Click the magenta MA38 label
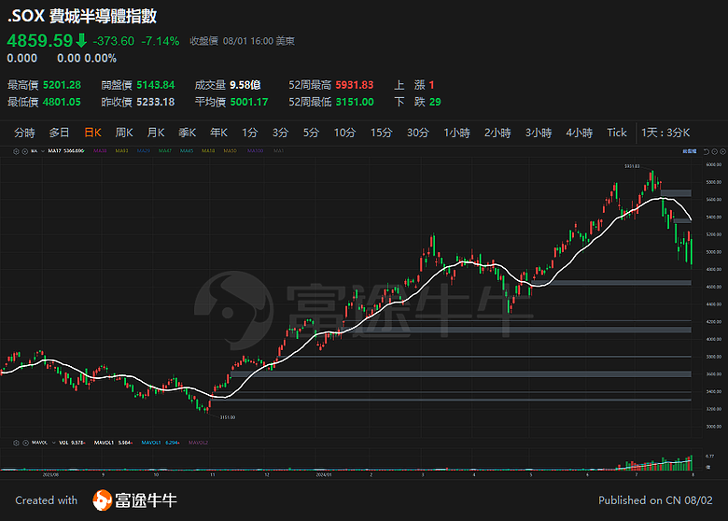Screen dimensions: 728x521 (100, 151)
